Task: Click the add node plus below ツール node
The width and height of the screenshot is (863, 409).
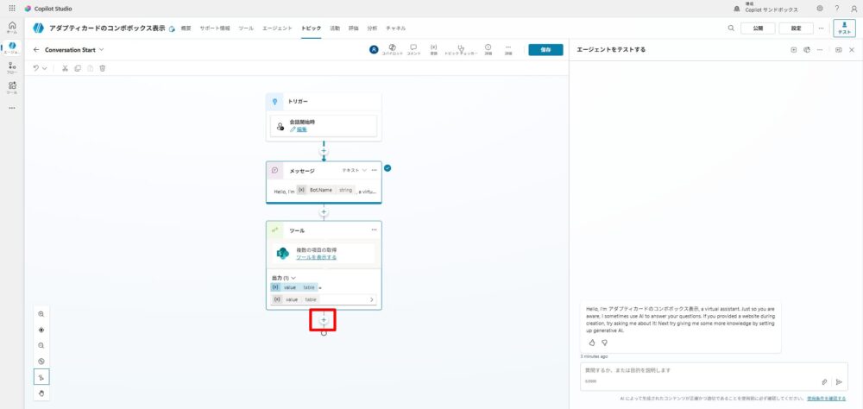Action: 324,320
